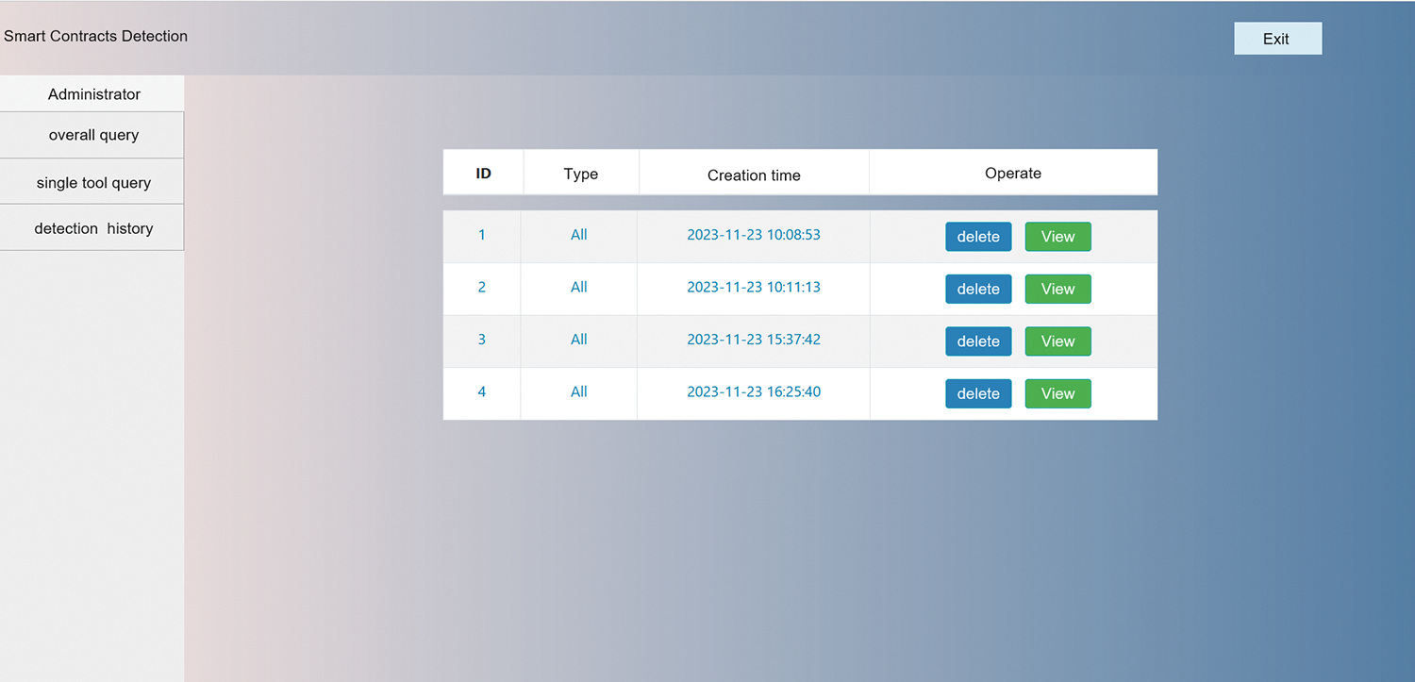The width and height of the screenshot is (1415, 682).
Task: Click the Creation time column header
Action: click(x=754, y=175)
